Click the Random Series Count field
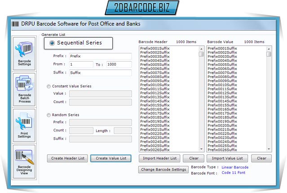This screenshot has width=287, height=193. (x=81, y=131)
